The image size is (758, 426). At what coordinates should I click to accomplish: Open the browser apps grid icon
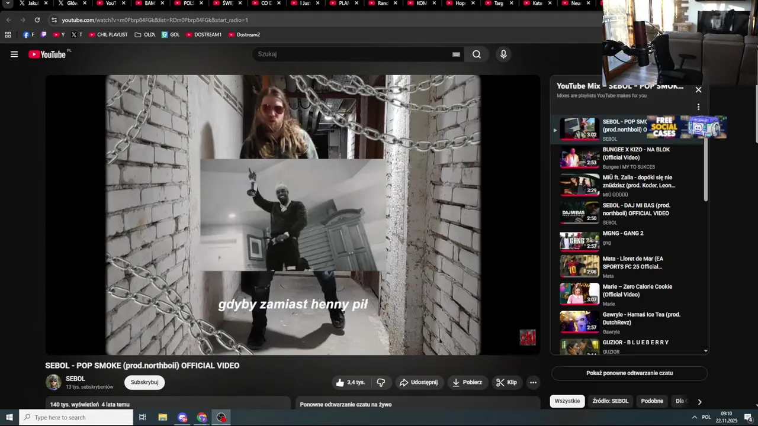click(8, 35)
